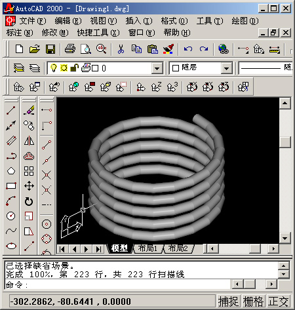The height and width of the screenshot is (310, 295).
Task: Select the Line draw tool
Action: [x=11, y=110]
